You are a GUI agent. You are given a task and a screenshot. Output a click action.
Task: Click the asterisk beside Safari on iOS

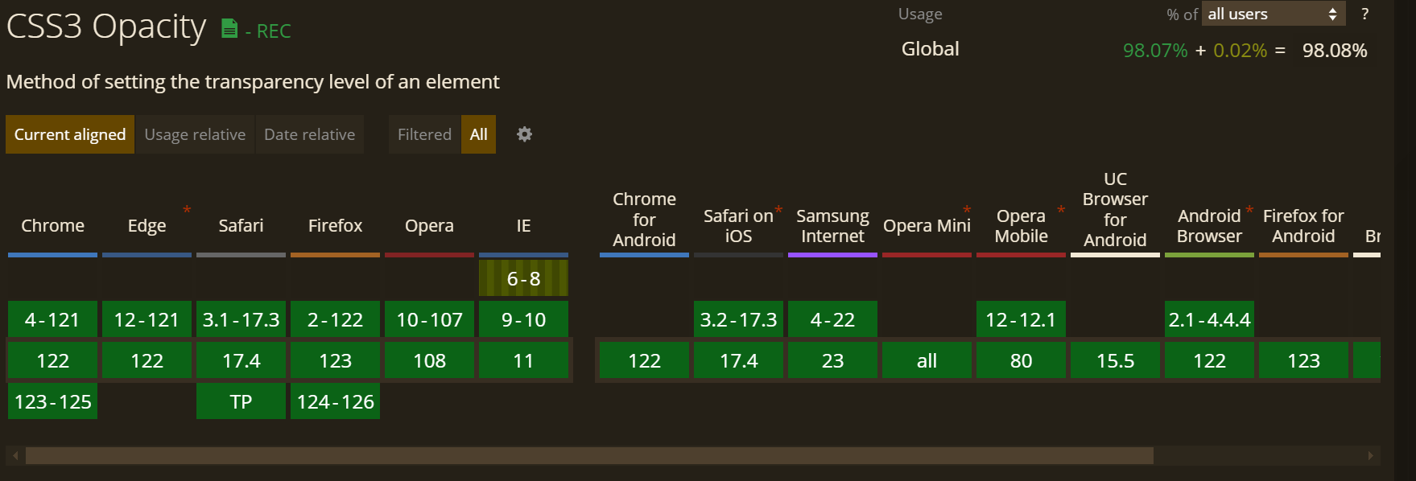pyautogui.click(x=778, y=210)
